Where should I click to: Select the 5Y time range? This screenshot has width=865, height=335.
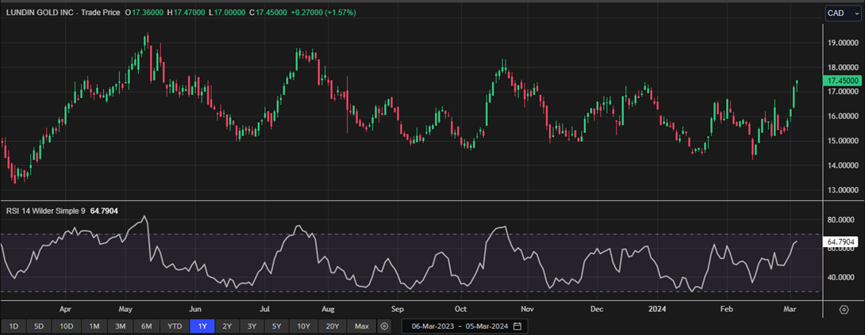[x=276, y=326]
